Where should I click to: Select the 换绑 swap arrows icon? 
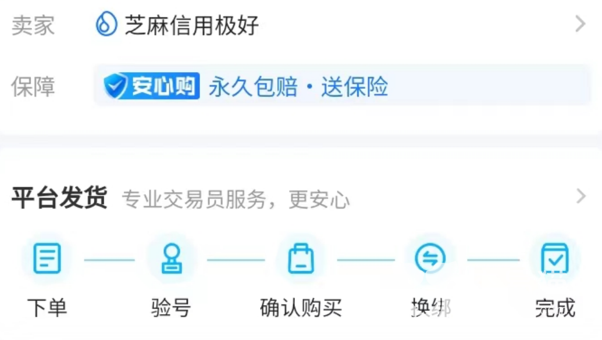pos(430,258)
